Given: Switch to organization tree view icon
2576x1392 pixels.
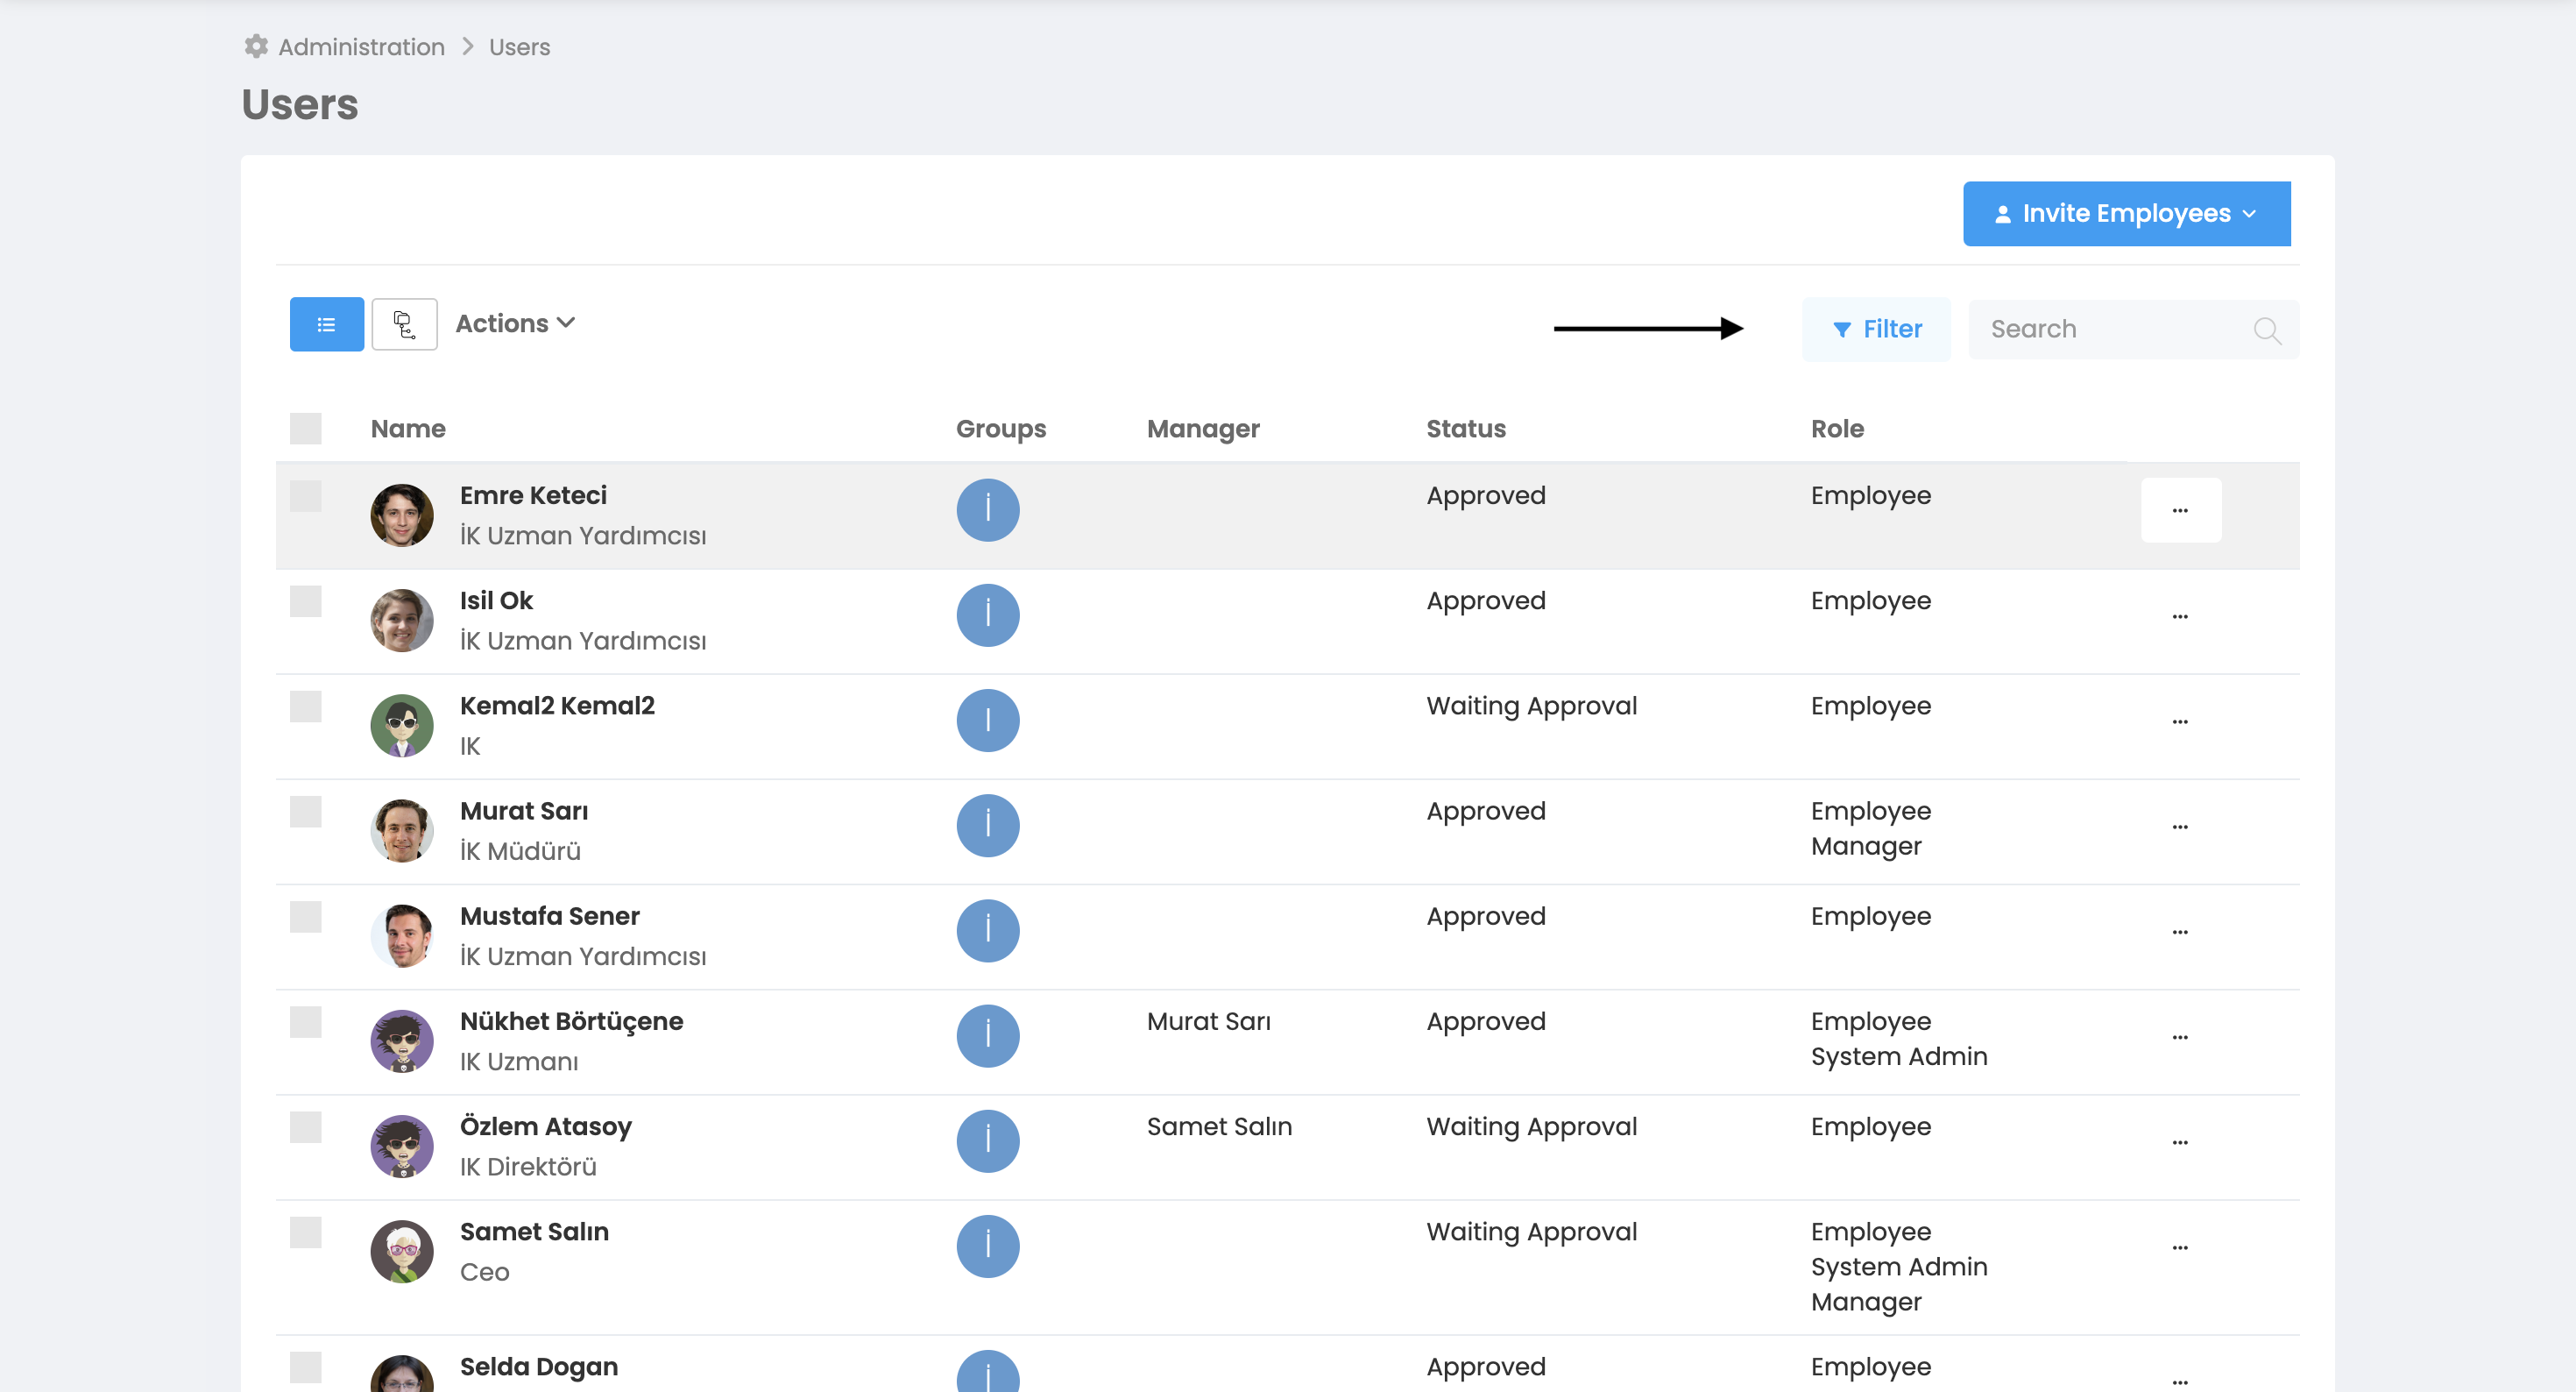Looking at the screenshot, I should pos(404,324).
